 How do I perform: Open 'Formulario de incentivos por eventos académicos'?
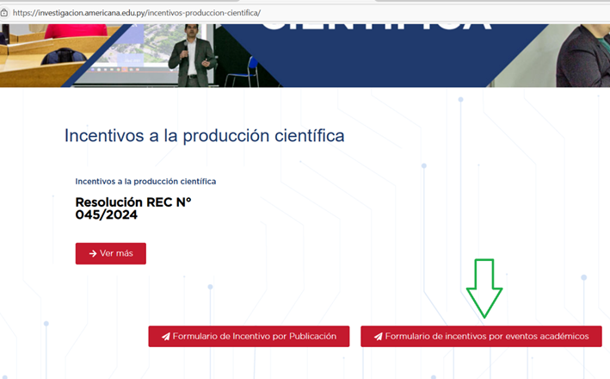pos(480,336)
